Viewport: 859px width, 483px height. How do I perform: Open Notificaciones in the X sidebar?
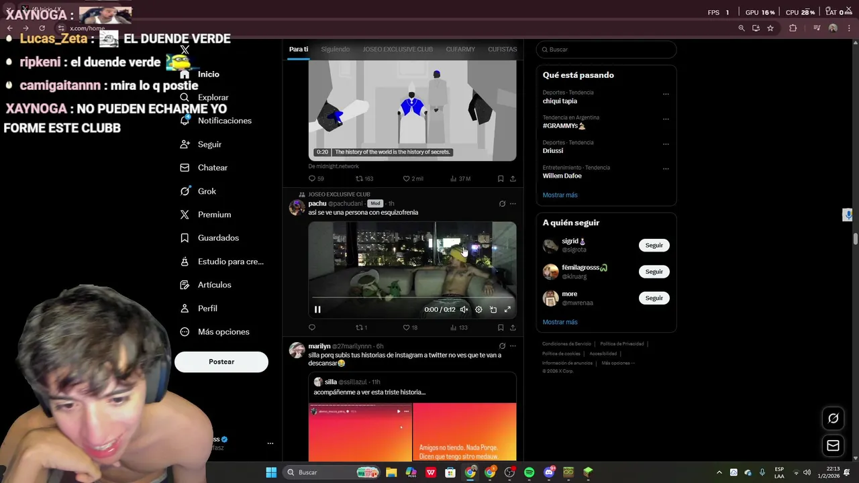coord(216,121)
